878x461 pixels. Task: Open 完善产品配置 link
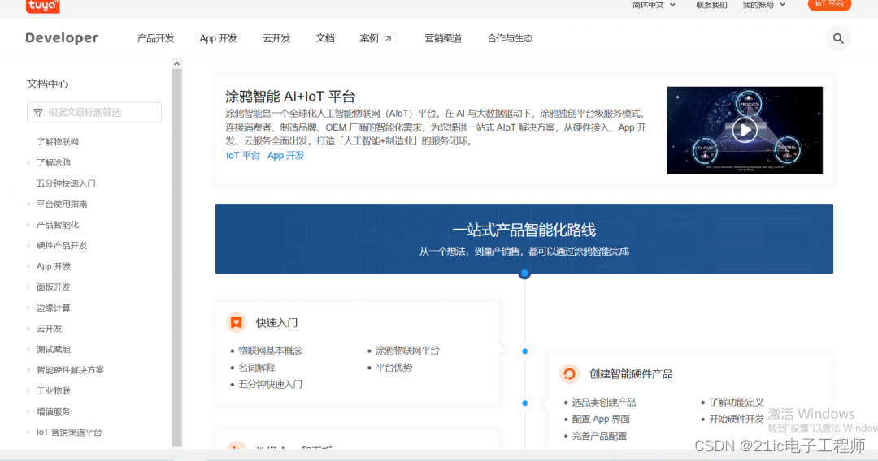coord(599,436)
